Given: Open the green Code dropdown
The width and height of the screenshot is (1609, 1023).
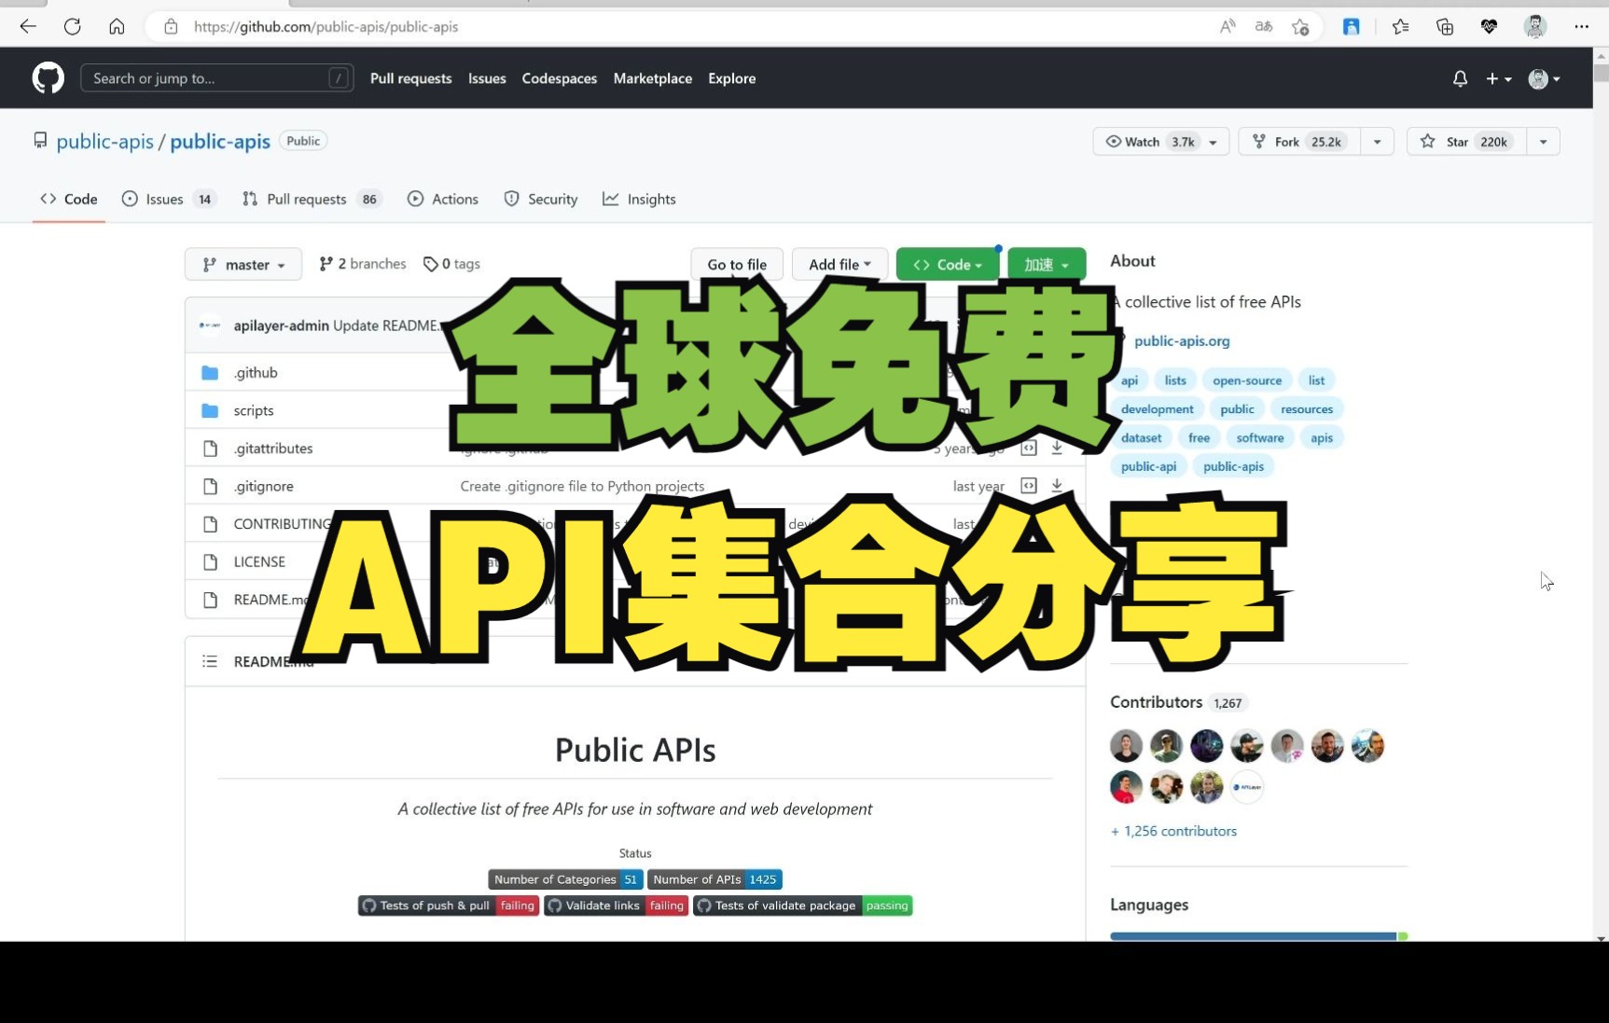Looking at the screenshot, I should point(947,264).
